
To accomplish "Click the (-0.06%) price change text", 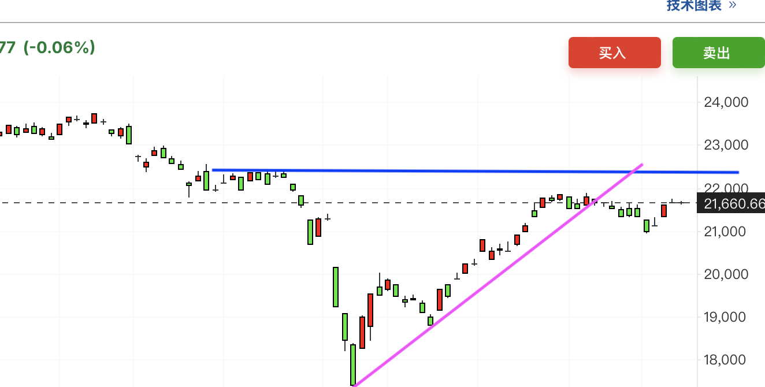I will tap(58, 47).
